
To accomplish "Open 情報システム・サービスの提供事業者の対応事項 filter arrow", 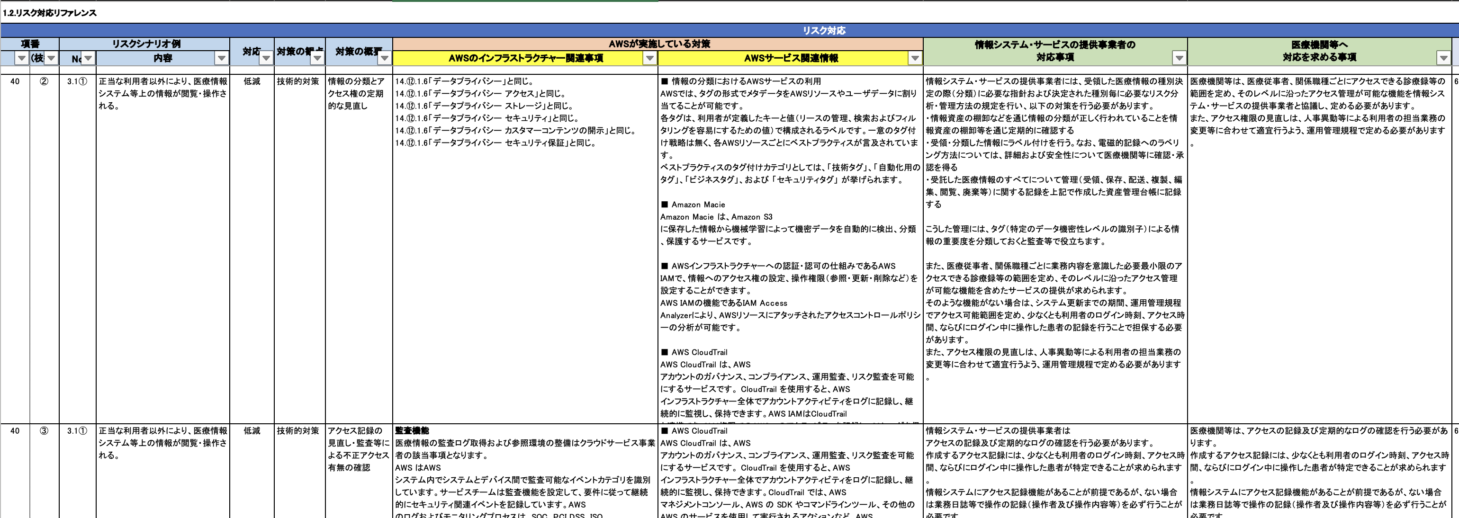I will pos(1179,58).
